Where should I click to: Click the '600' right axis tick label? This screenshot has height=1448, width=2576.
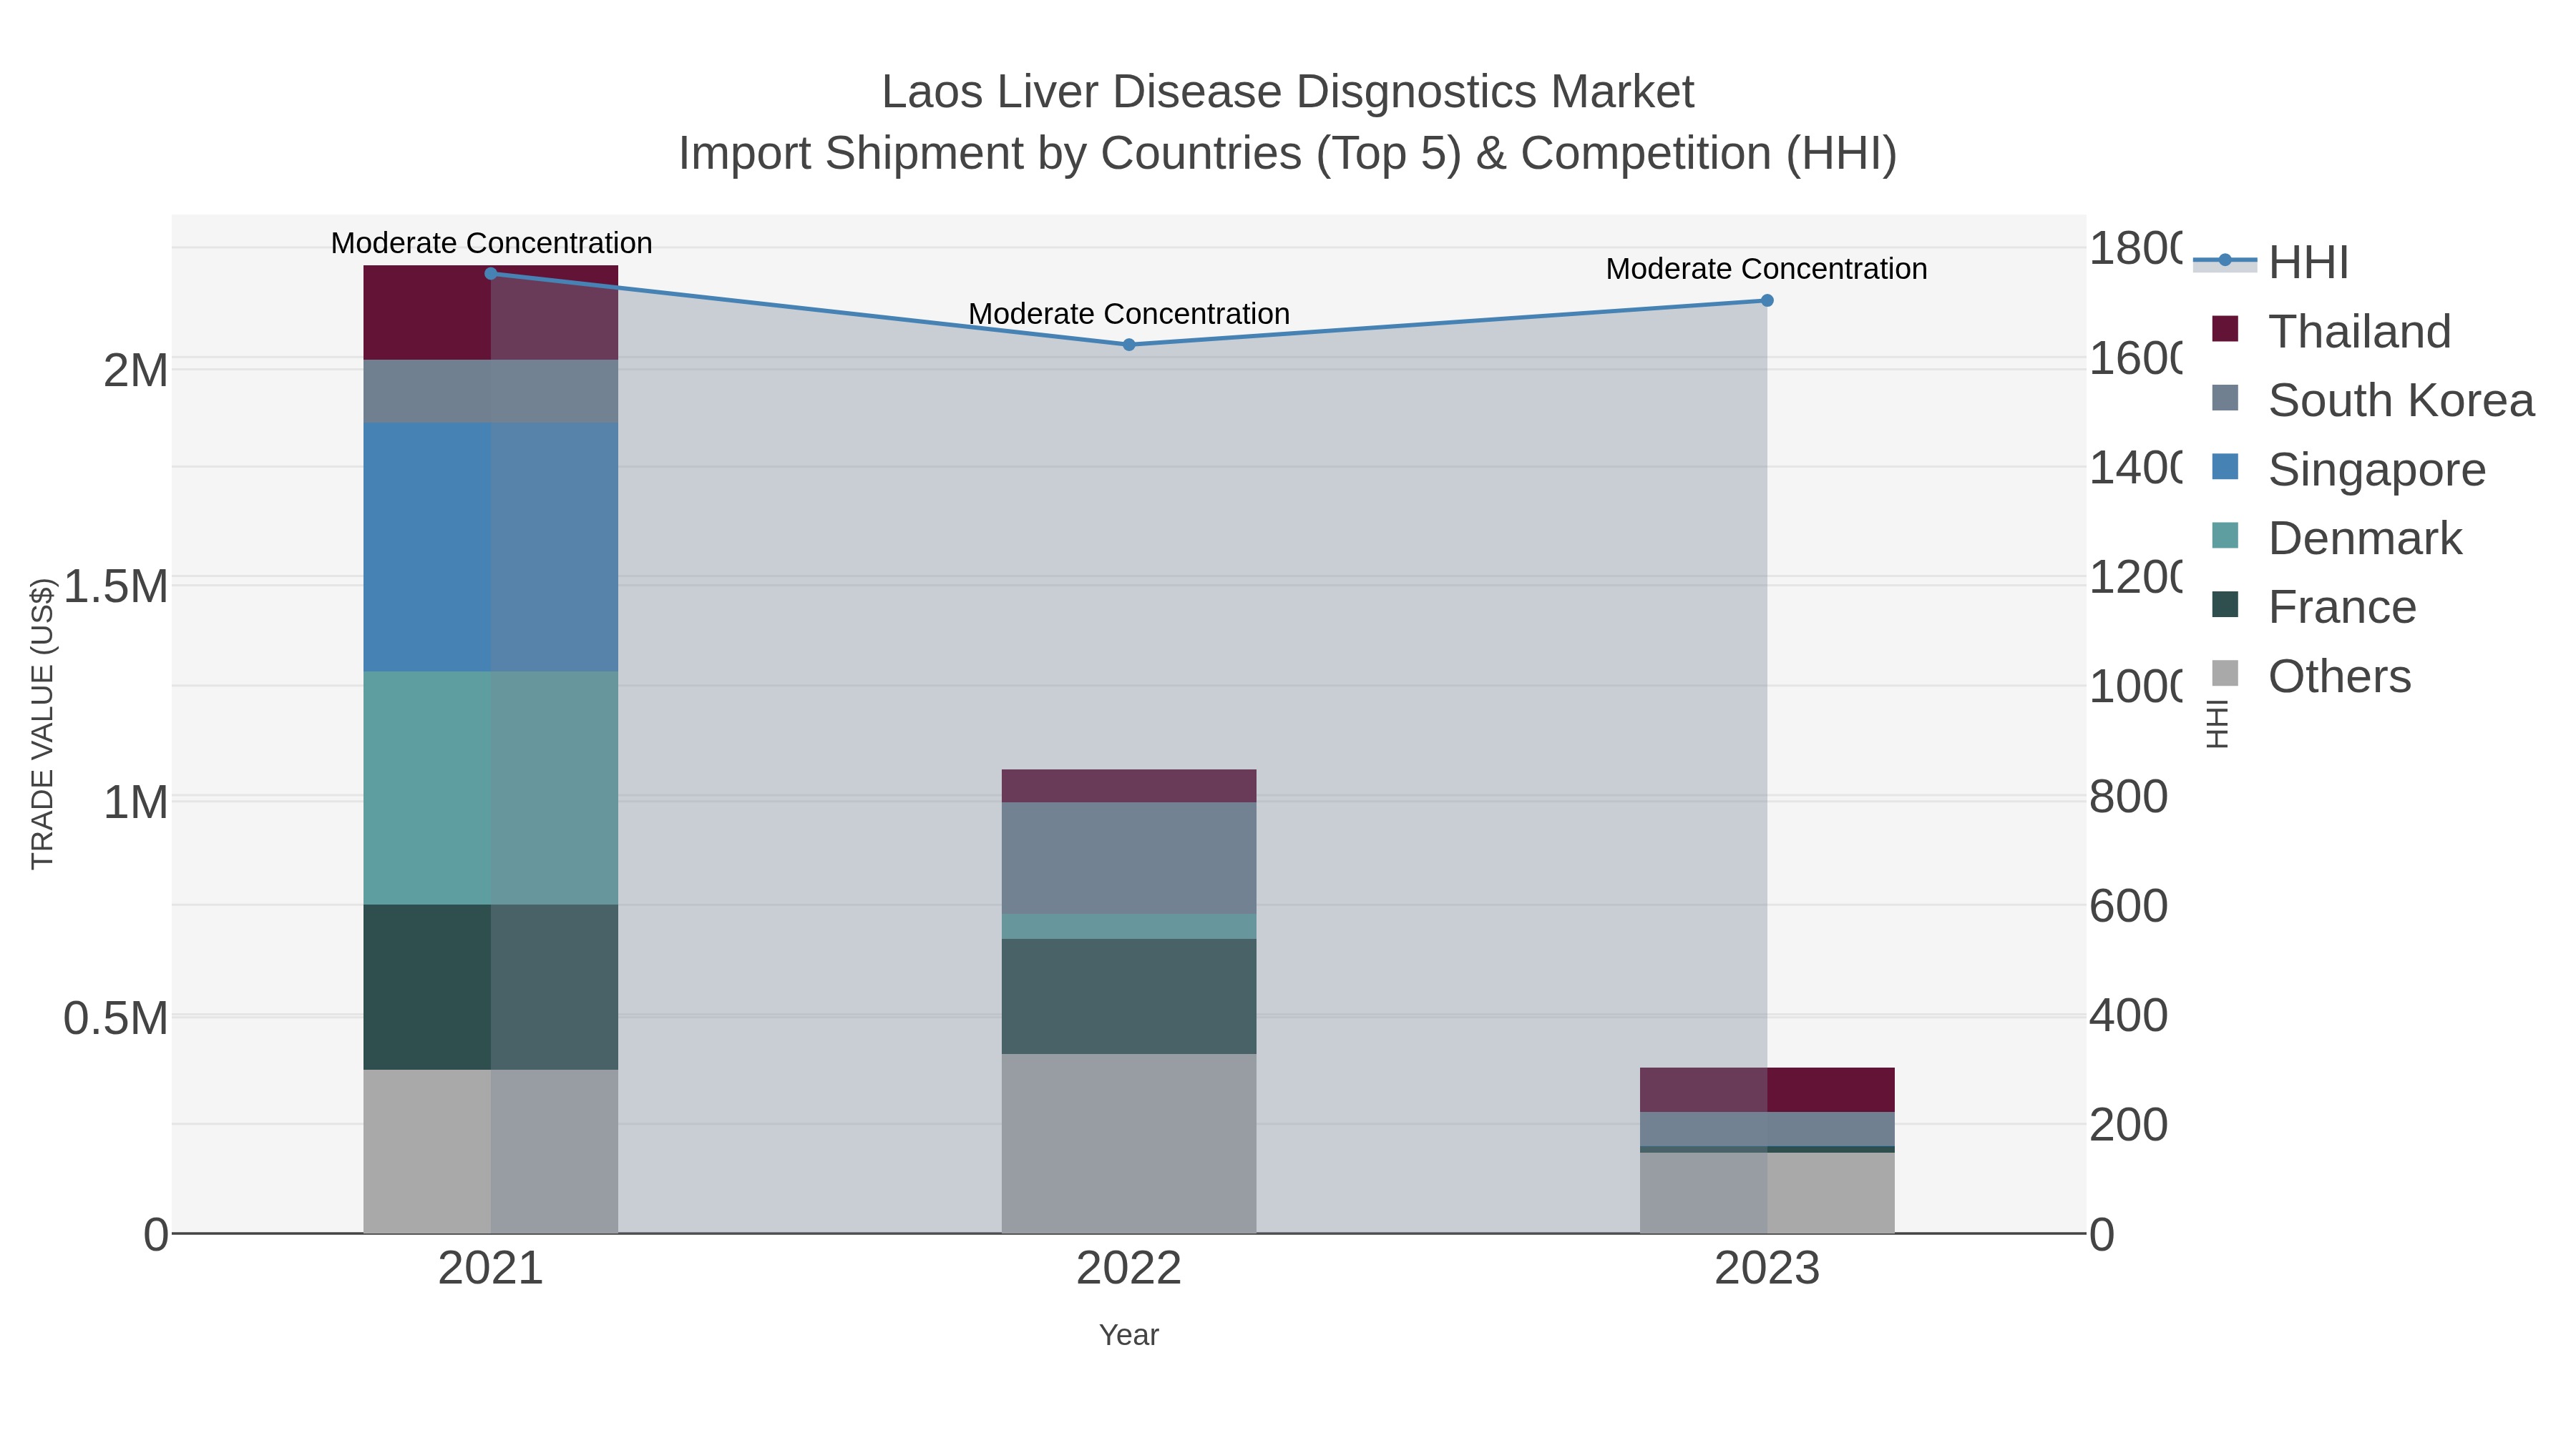(x=2129, y=907)
